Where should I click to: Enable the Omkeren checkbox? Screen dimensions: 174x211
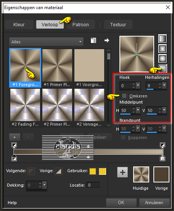124,96
